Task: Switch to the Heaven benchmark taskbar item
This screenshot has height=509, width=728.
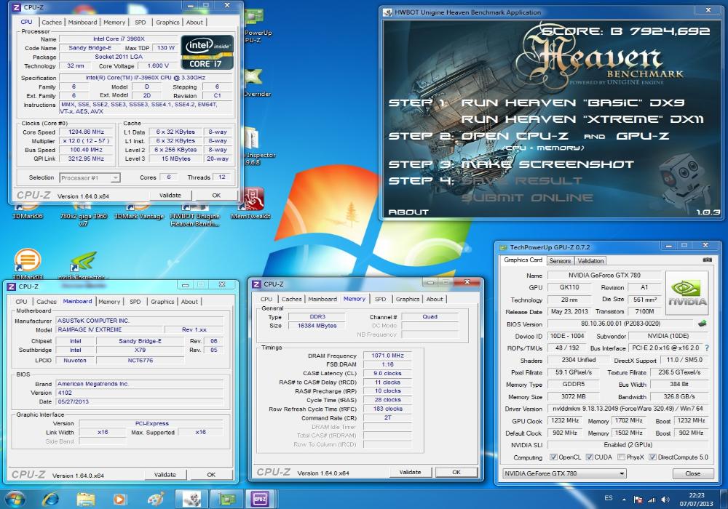Action: pyautogui.click(x=191, y=500)
